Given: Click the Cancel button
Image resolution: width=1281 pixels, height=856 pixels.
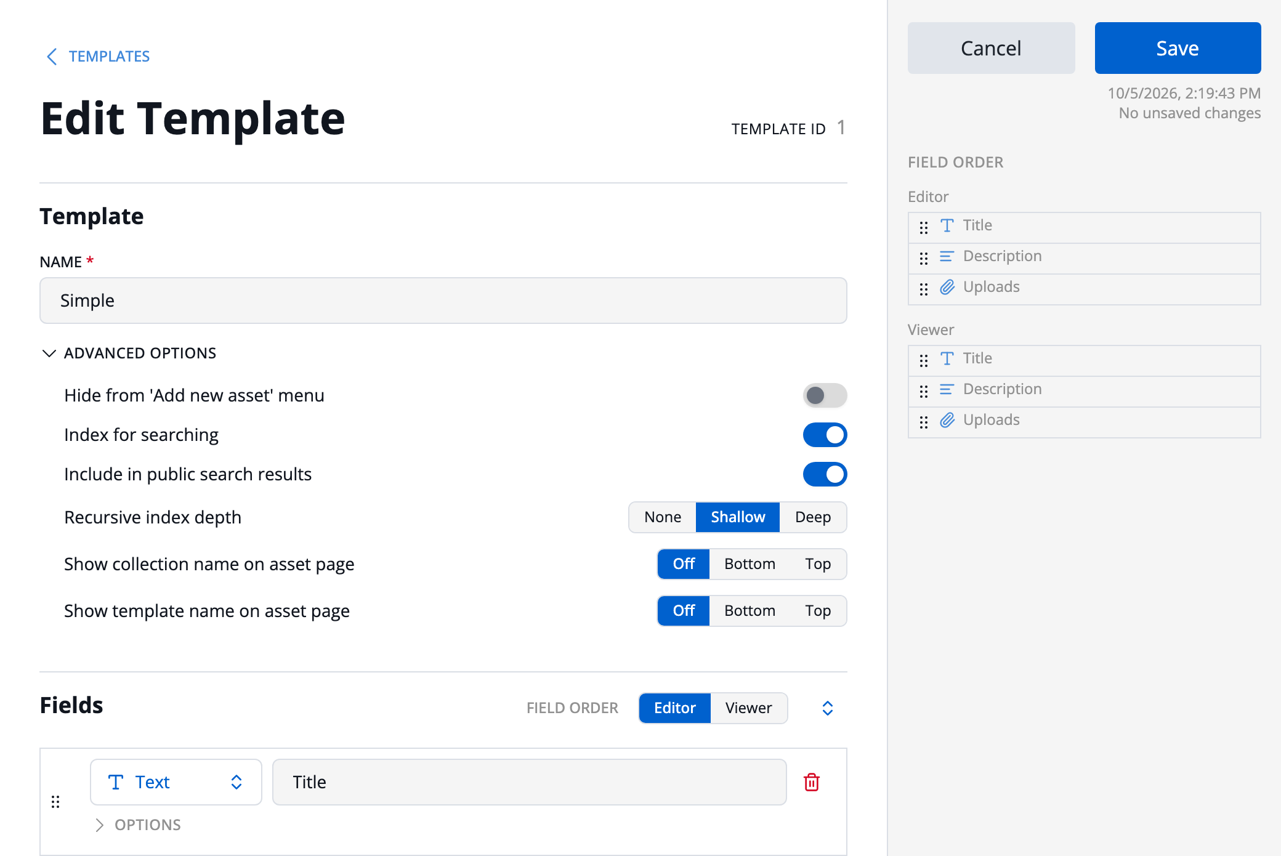Looking at the screenshot, I should coord(991,48).
